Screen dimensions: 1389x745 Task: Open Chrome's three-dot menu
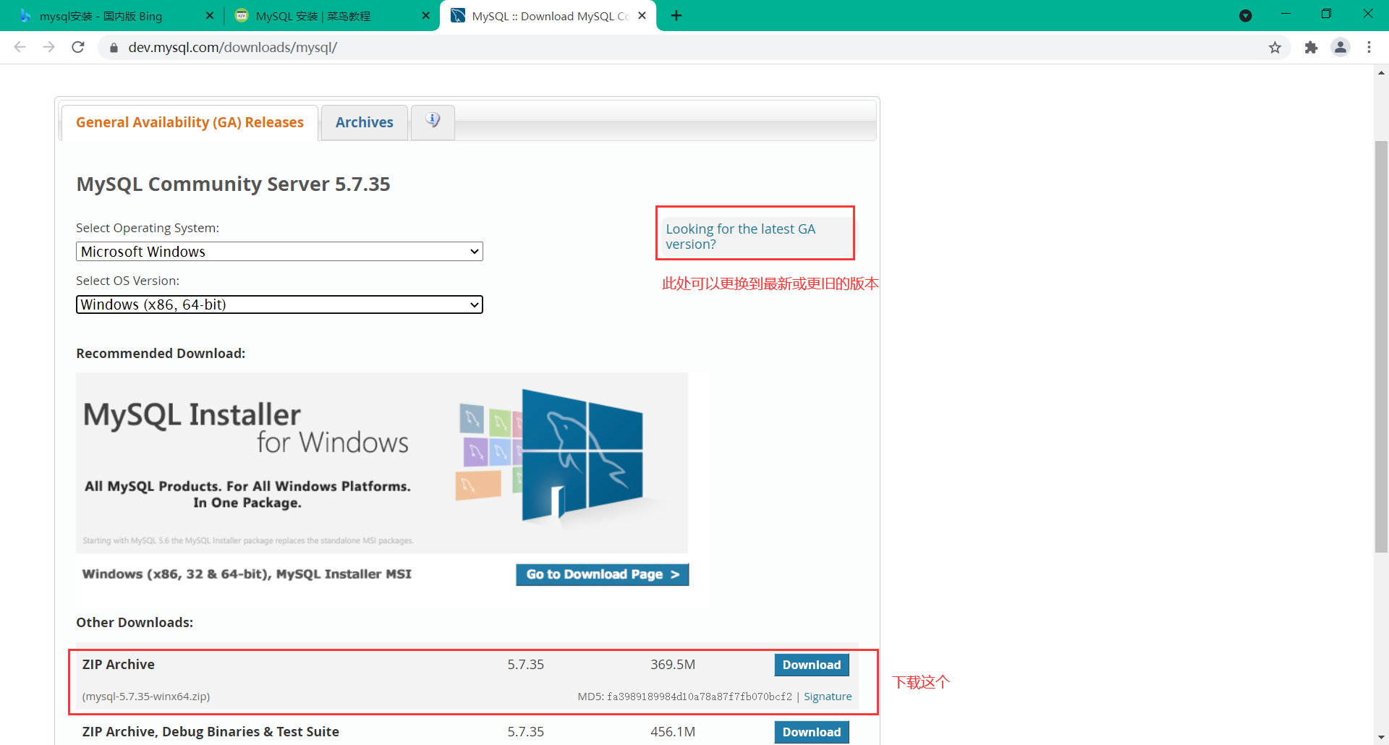point(1369,47)
